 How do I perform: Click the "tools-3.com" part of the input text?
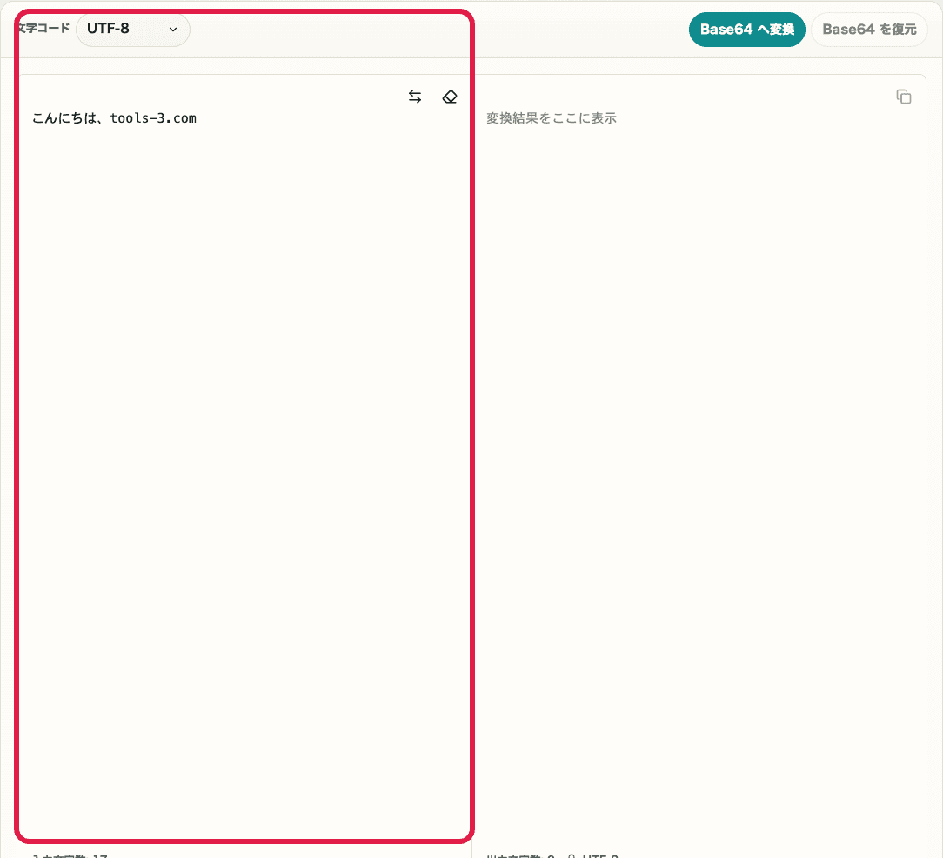tap(153, 118)
